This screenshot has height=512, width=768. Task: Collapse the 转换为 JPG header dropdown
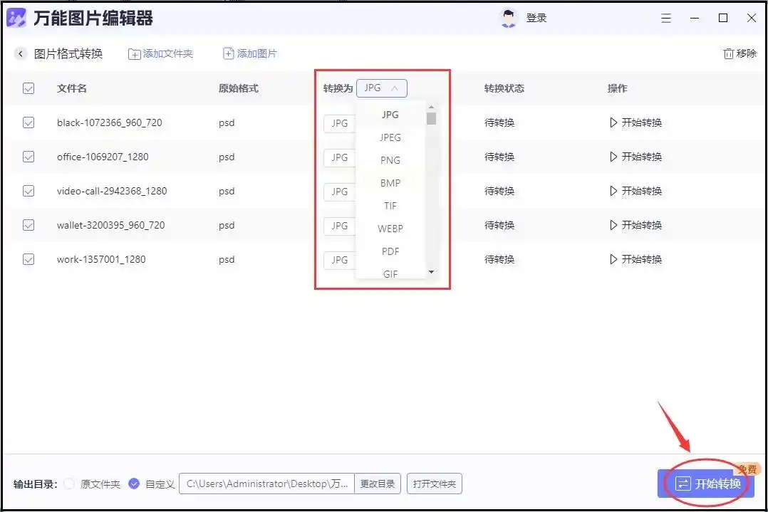click(382, 88)
